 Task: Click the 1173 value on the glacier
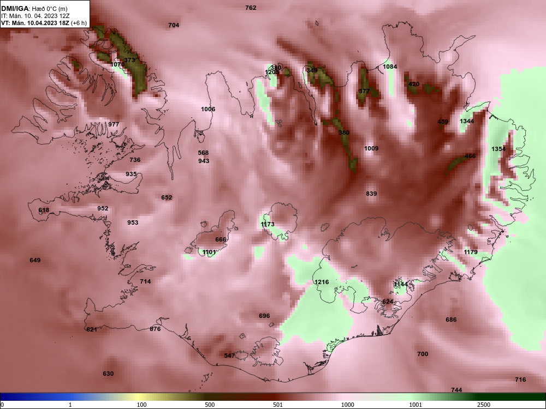coord(268,224)
